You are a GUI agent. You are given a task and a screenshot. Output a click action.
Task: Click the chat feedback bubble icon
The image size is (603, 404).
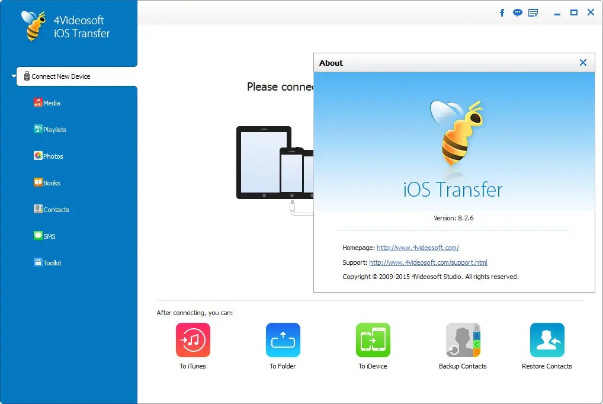point(518,13)
